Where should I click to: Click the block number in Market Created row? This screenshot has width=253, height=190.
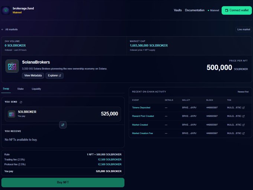[212, 125]
